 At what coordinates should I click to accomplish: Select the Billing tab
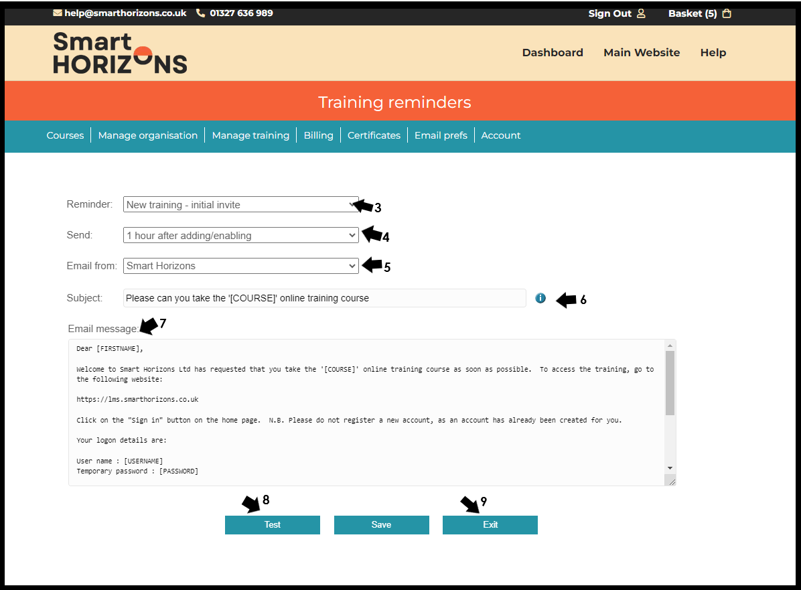tap(318, 135)
